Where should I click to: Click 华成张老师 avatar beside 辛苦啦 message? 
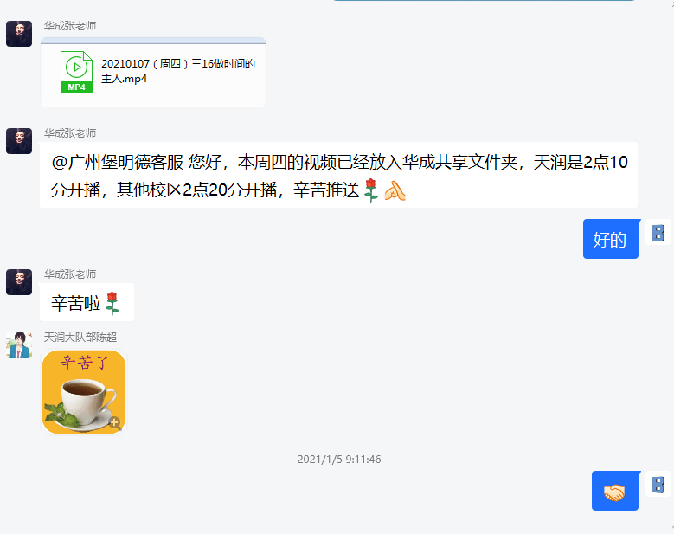click(x=19, y=282)
